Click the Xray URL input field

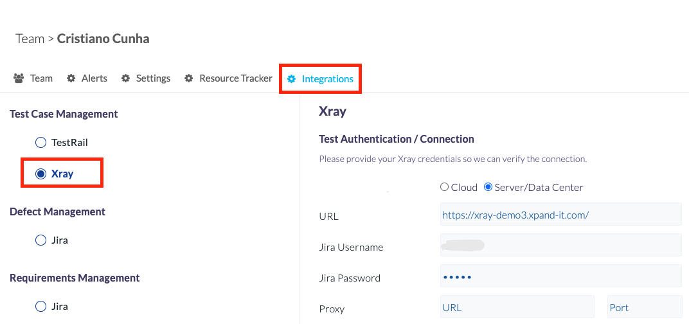tap(560, 215)
